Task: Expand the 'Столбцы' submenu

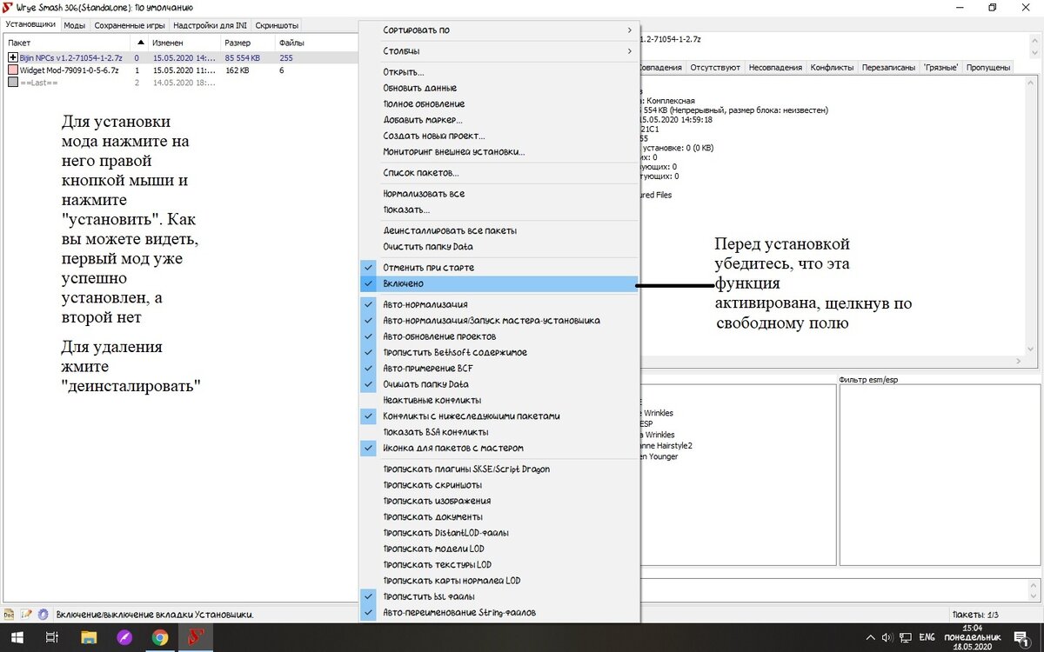Action: [499, 51]
